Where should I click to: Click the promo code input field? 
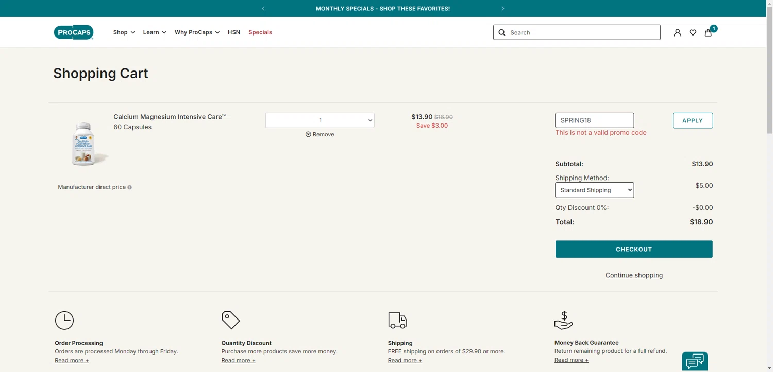click(595, 120)
